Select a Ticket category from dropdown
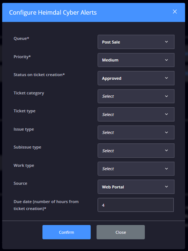The width and height of the screenshot is (188, 251). [x=136, y=96]
